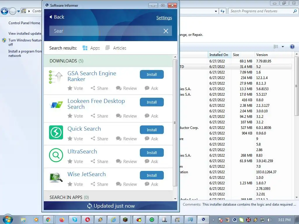The height and width of the screenshot is (224, 299).
Task: Ask about UltraSearch
Action: [x=152, y=161]
